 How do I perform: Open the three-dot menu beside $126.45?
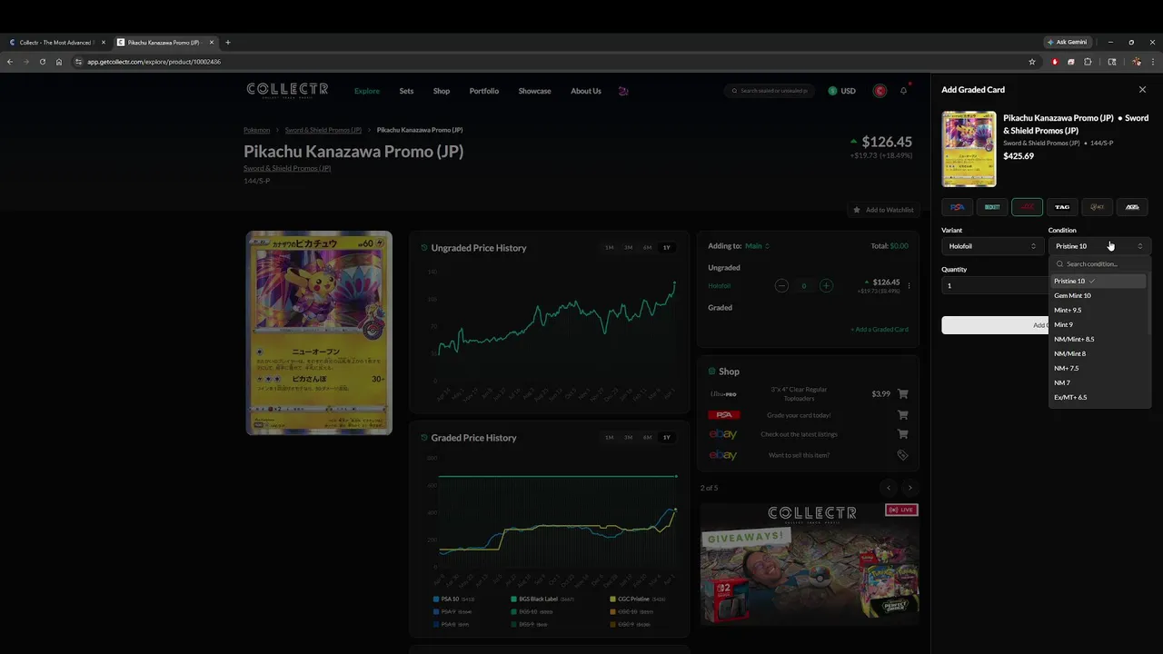tap(909, 286)
